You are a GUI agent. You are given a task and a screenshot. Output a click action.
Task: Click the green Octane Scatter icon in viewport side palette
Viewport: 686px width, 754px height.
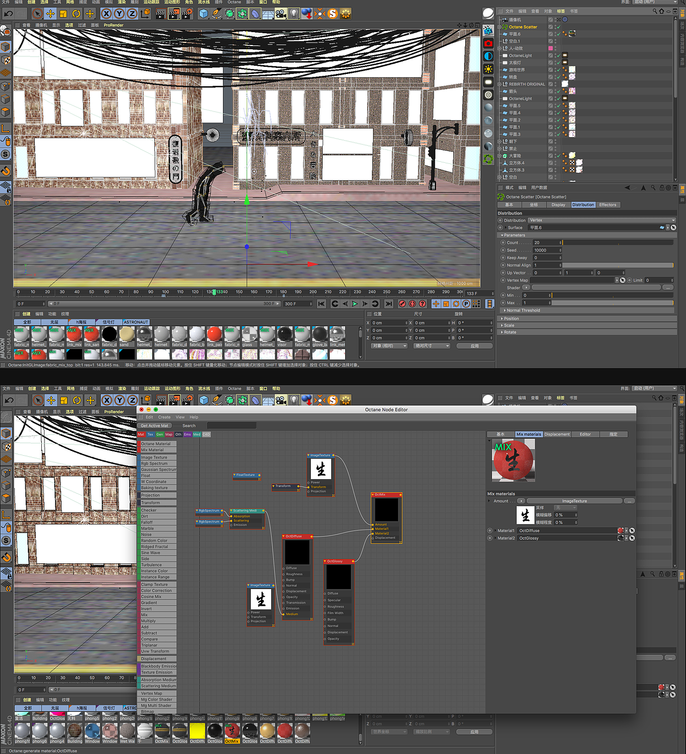[x=488, y=159]
